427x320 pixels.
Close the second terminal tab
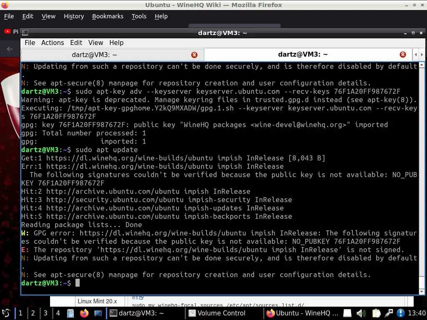[x=403, y=55]
